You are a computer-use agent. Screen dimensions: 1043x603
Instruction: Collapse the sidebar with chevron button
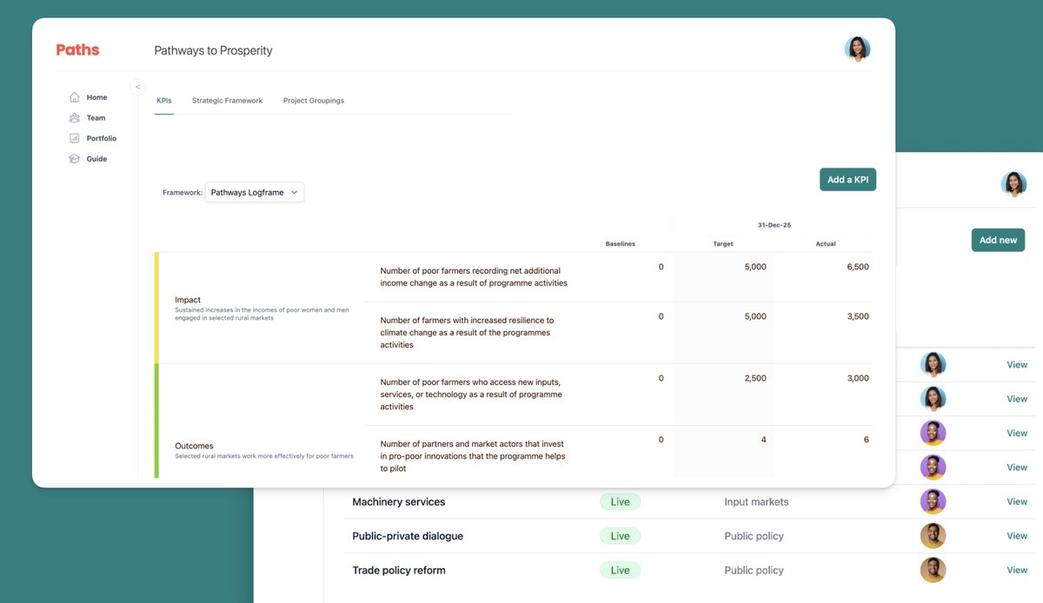click(x=137, y=87)
